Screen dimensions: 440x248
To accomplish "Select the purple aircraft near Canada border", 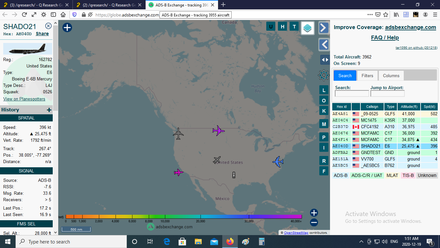I will tap(219, 130).
